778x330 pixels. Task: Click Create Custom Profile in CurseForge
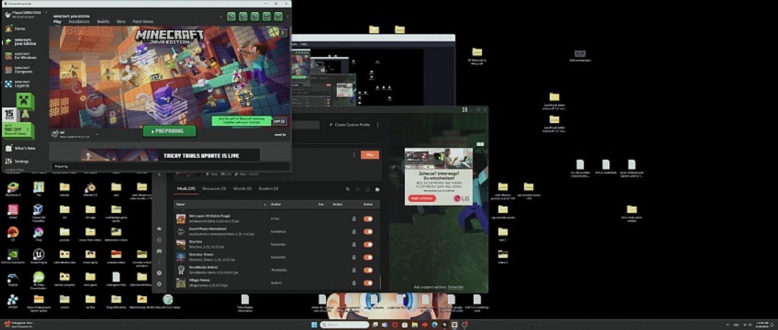pyautogui.click(x=350, y=125)
